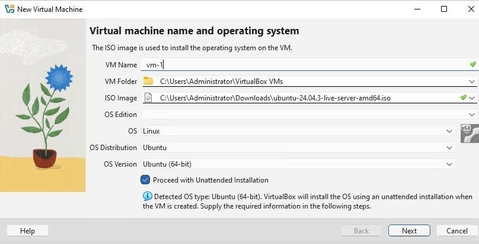
Task: Click the flower illustration image
Action: (x=43, y=105)
